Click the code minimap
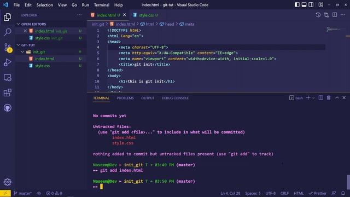Screen dimensions: 350x197 coord(335,30)
